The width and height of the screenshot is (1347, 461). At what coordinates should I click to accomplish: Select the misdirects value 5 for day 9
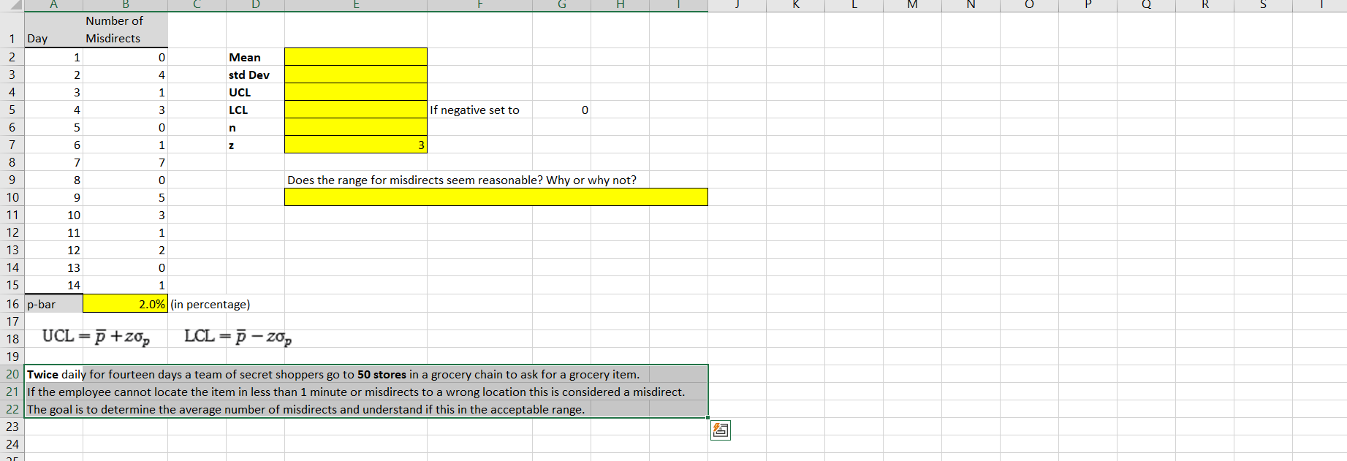point(125,197)
